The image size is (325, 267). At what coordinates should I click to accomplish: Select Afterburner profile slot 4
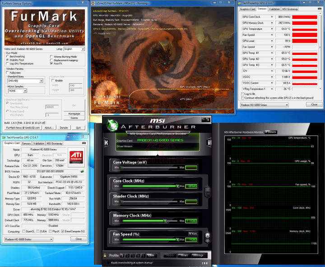tap(138, 255)
